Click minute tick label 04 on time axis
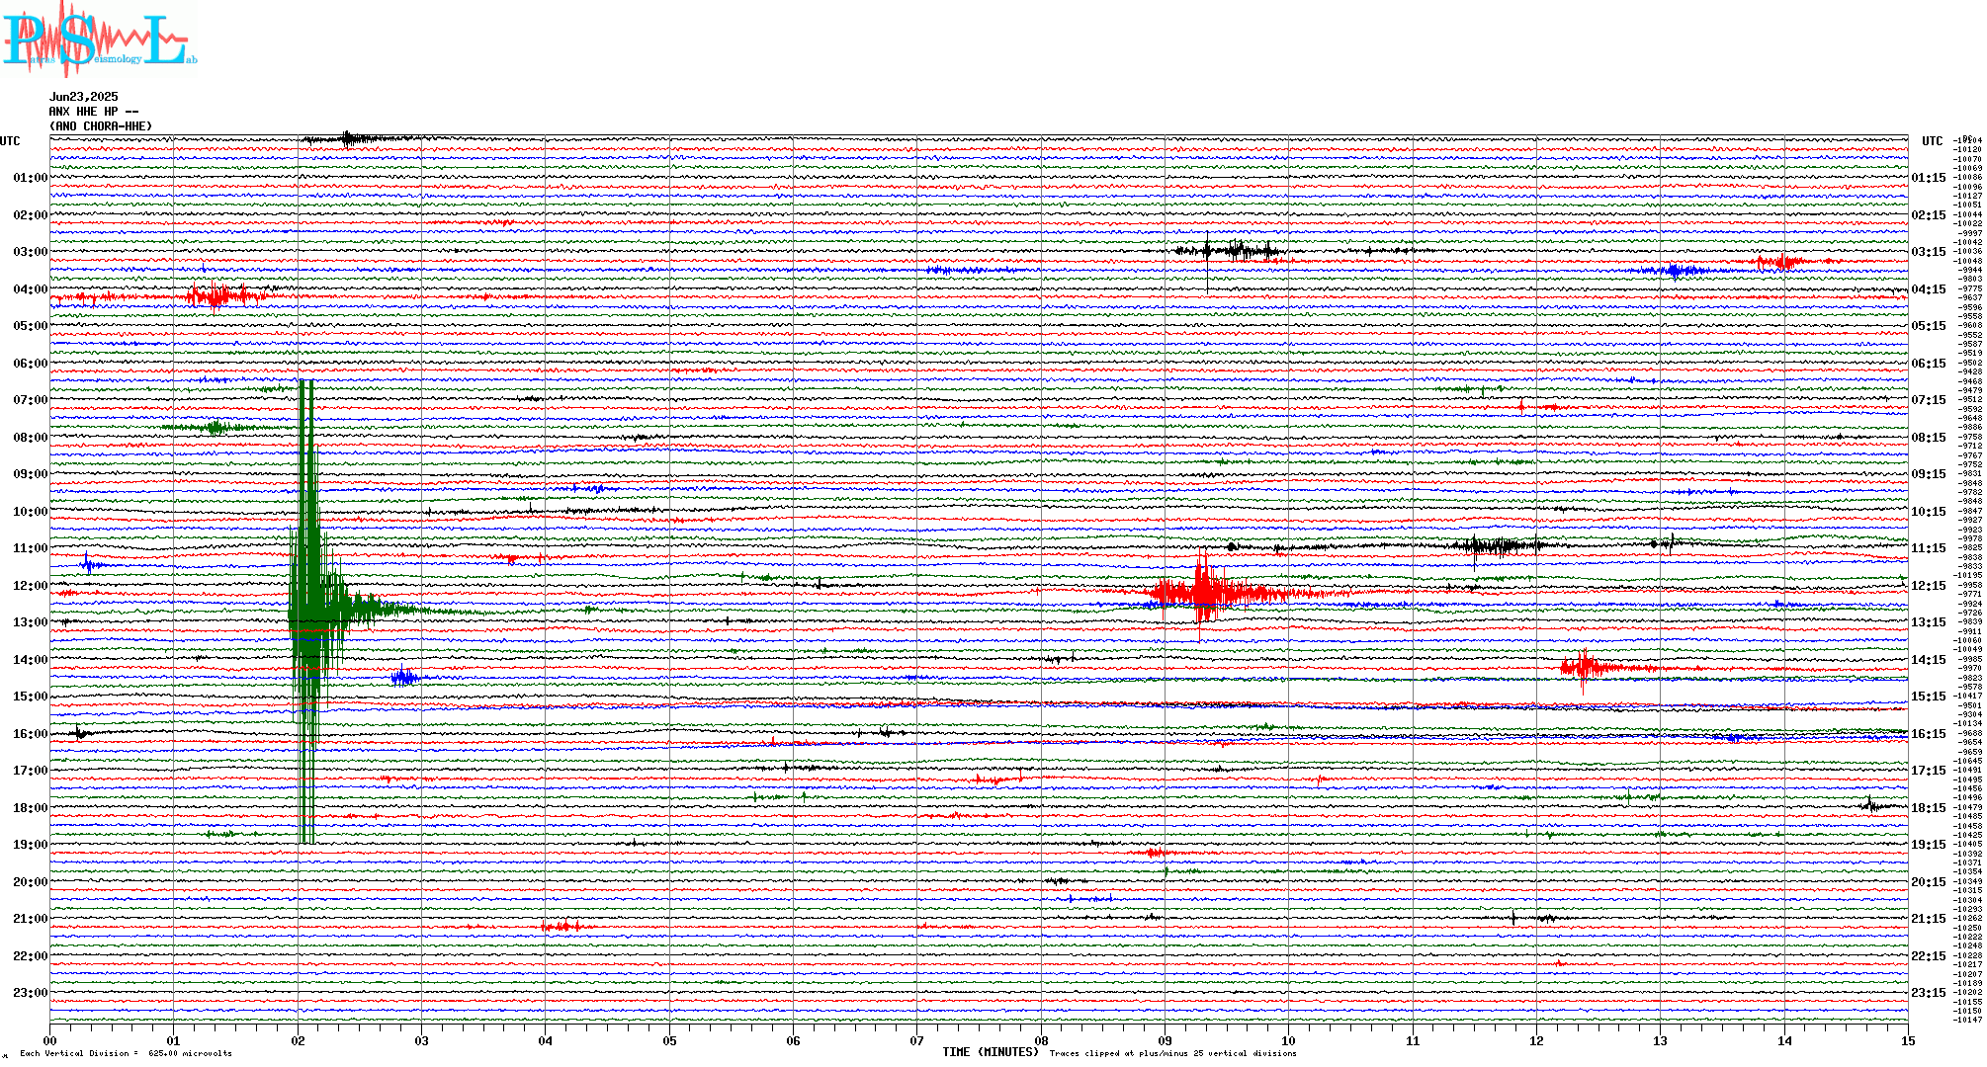This screenshot has width=1987, height=1067. [545, 1040]
